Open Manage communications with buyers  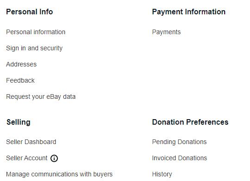(x=59, y=175)
